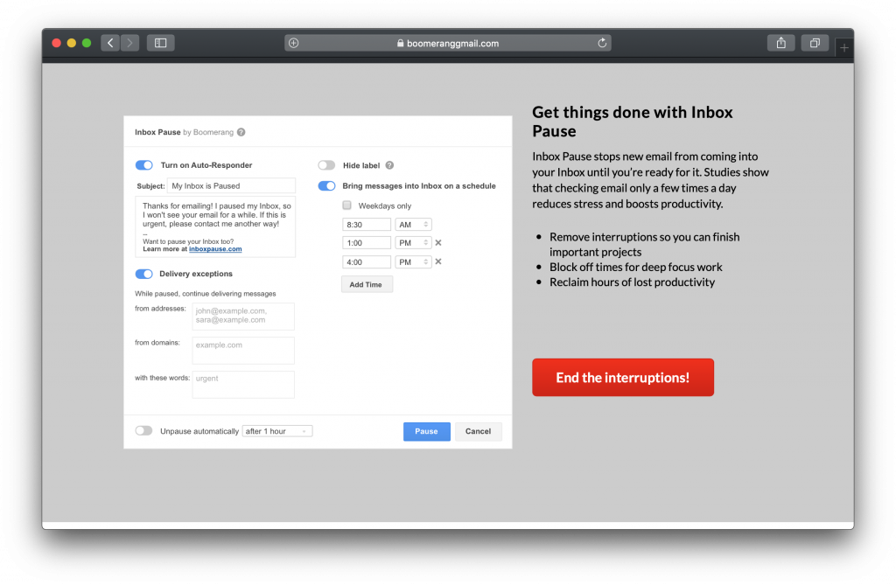896x585 pixels.
Task: Reload the boomeranggmail.com page
Action: [602, 43]
